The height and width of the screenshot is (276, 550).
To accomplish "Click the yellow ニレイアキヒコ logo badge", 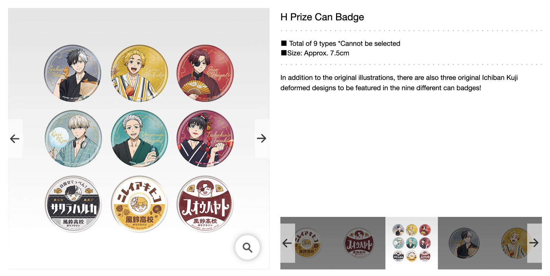I will point(139,204).
